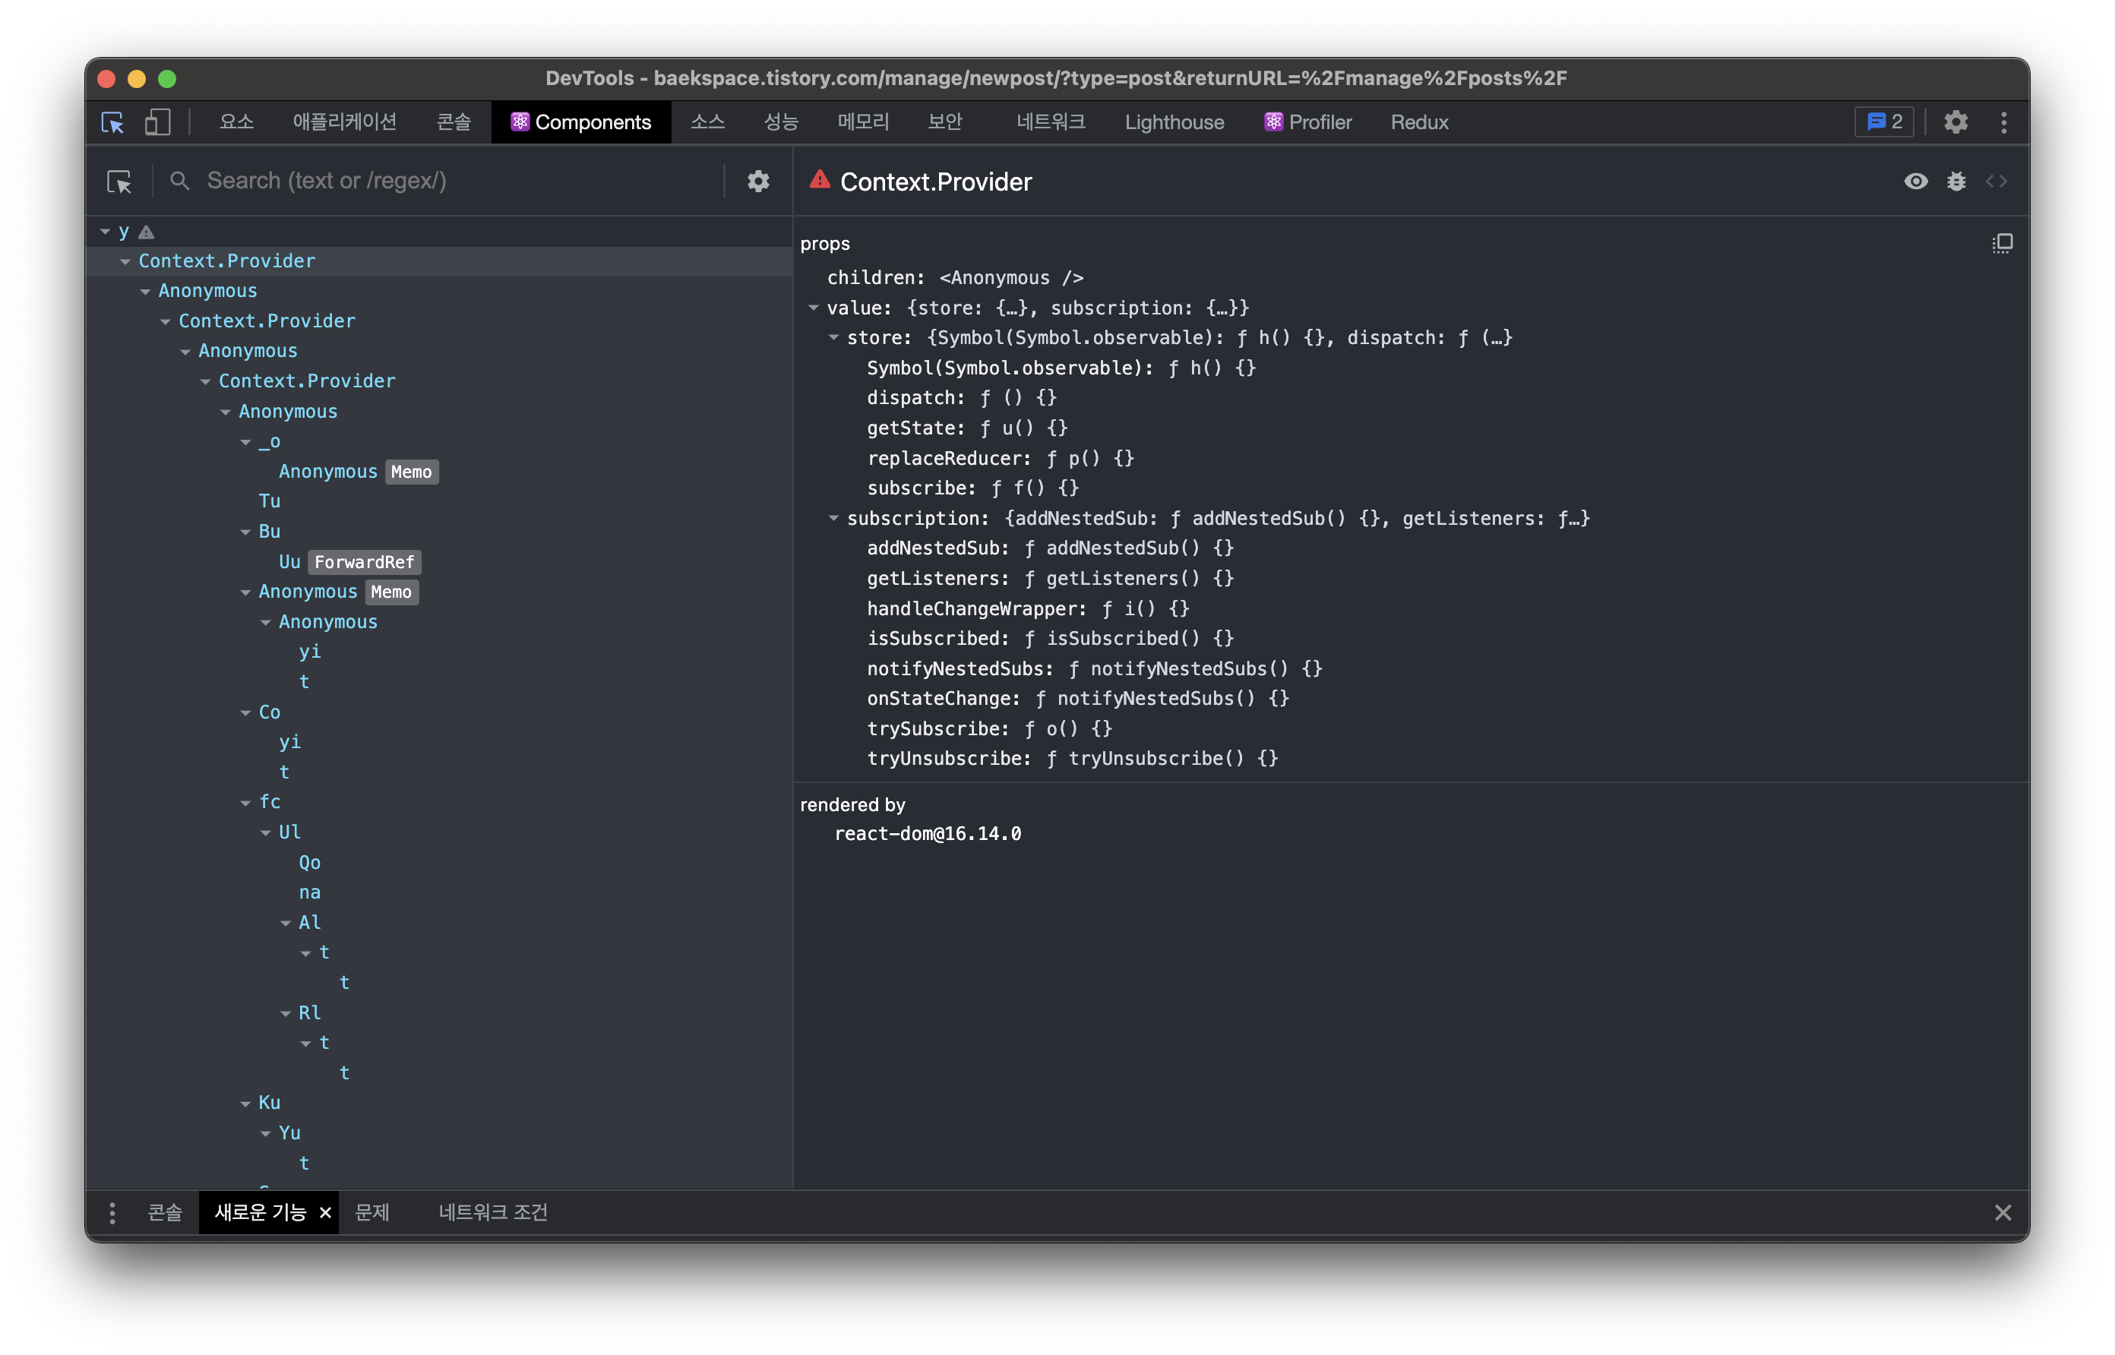This screenshot has width=2115, height=1355.
Task: Collapse the store object in props
Action: [833, 338]
